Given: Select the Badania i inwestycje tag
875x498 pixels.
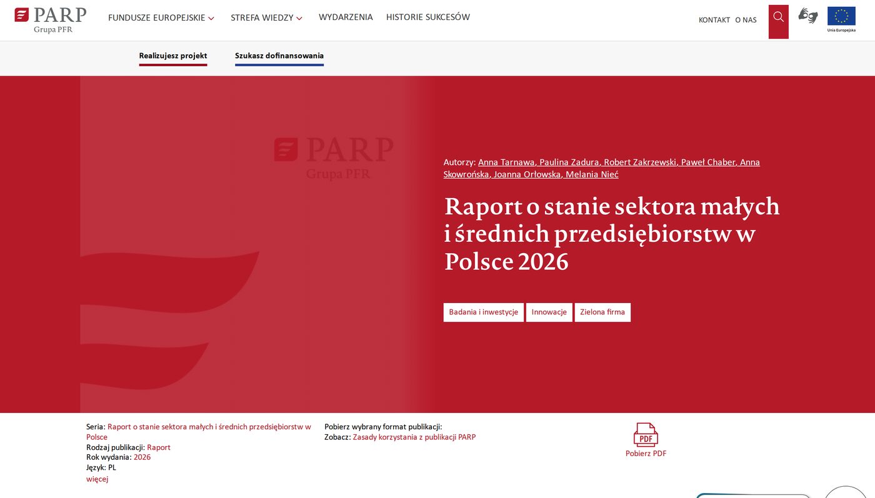Looking at the screenshot, I should [x=484, y=312].
